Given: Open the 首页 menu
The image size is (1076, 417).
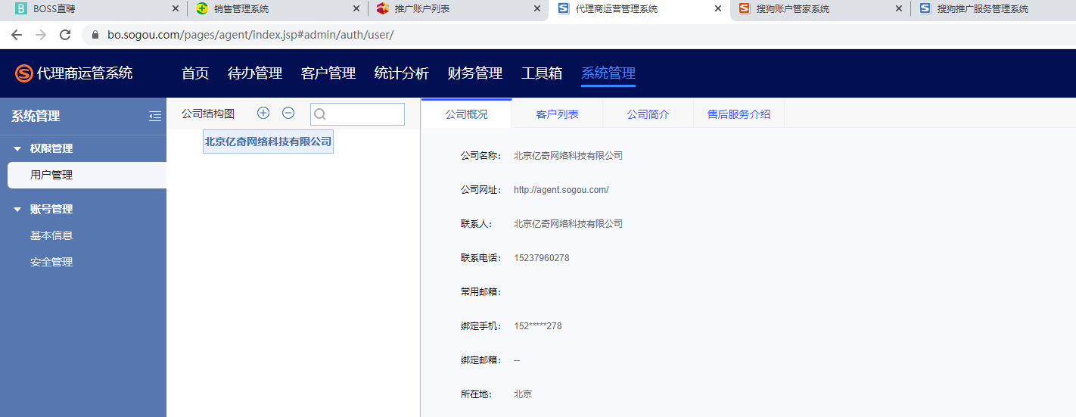Looking at the screenshot, I should tap(195, 73).
